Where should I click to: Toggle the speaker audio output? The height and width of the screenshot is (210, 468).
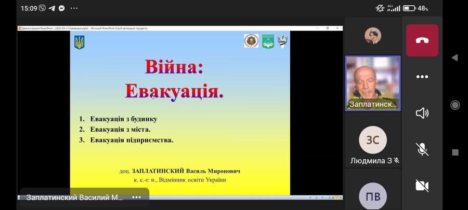coord(422,113)
